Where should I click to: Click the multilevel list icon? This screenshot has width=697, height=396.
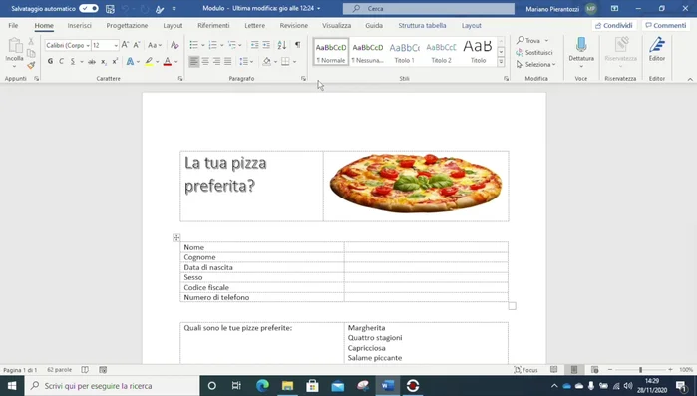(231, 45)
